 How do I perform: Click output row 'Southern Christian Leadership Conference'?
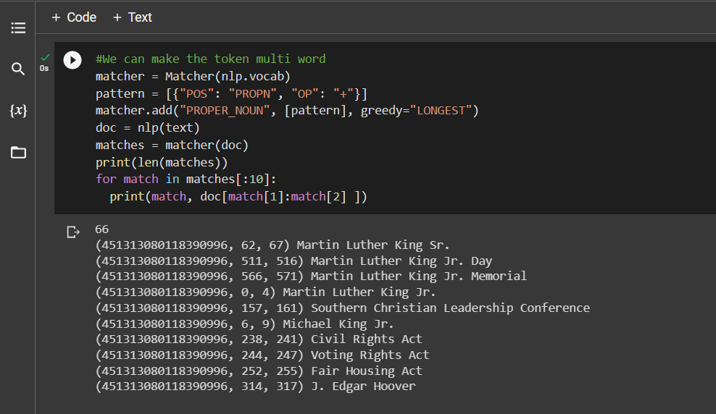point(343,308)
